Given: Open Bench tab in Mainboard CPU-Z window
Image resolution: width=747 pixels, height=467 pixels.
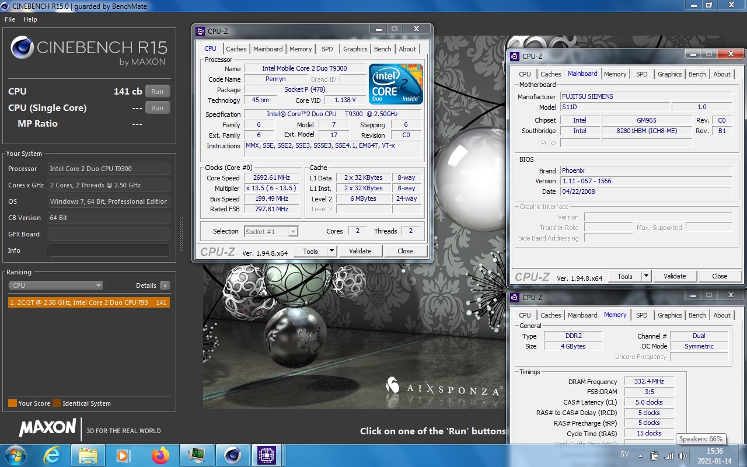Looking at the screenshot, I should [697, 74].
